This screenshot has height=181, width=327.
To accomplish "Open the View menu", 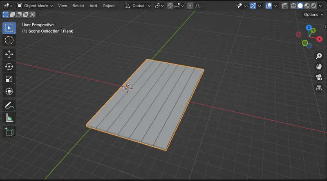I will pyautogui.click(x=63, y=6).
